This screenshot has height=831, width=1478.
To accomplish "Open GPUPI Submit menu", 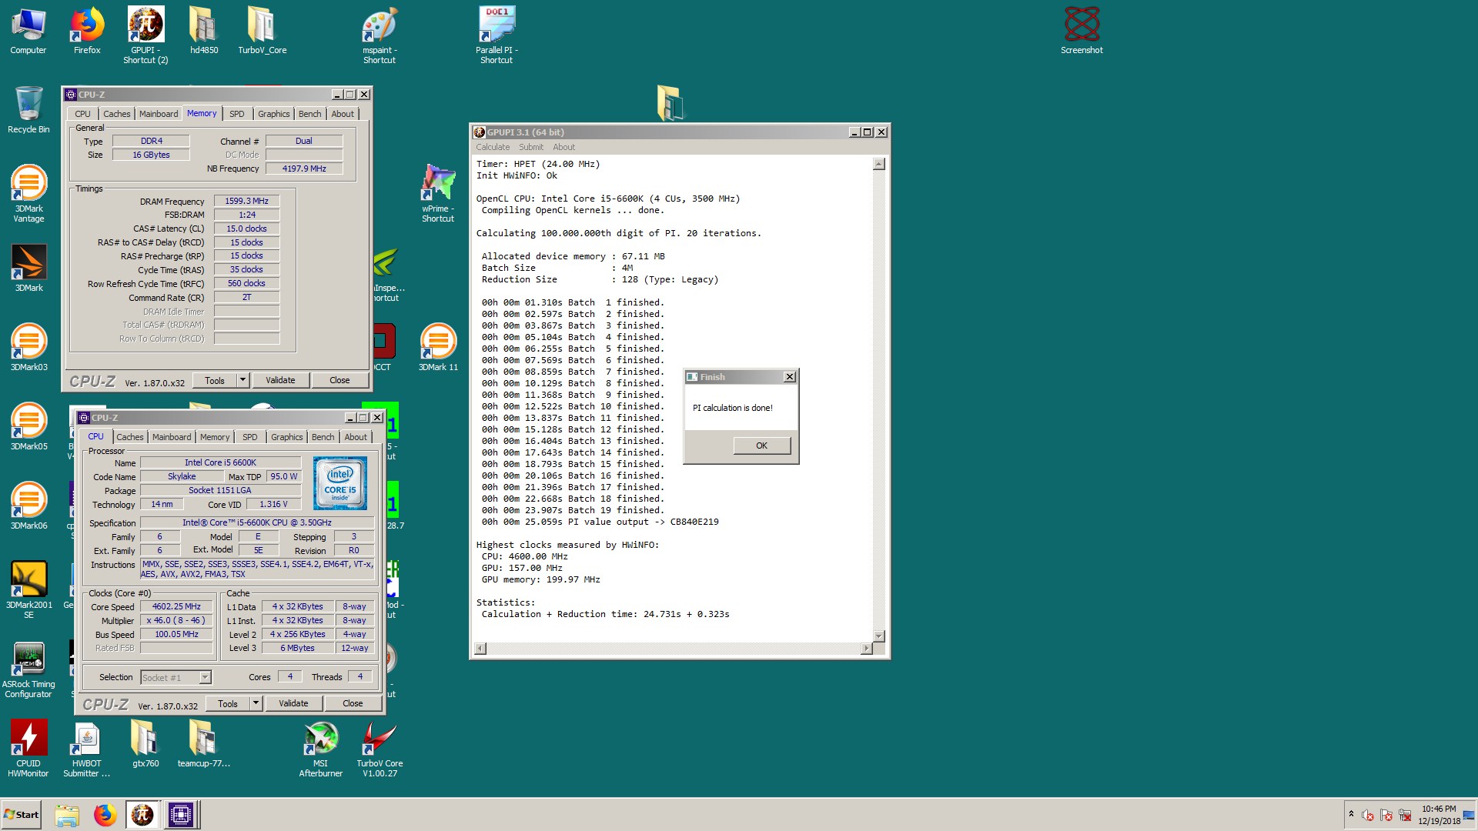I will [x=531, y=147].
